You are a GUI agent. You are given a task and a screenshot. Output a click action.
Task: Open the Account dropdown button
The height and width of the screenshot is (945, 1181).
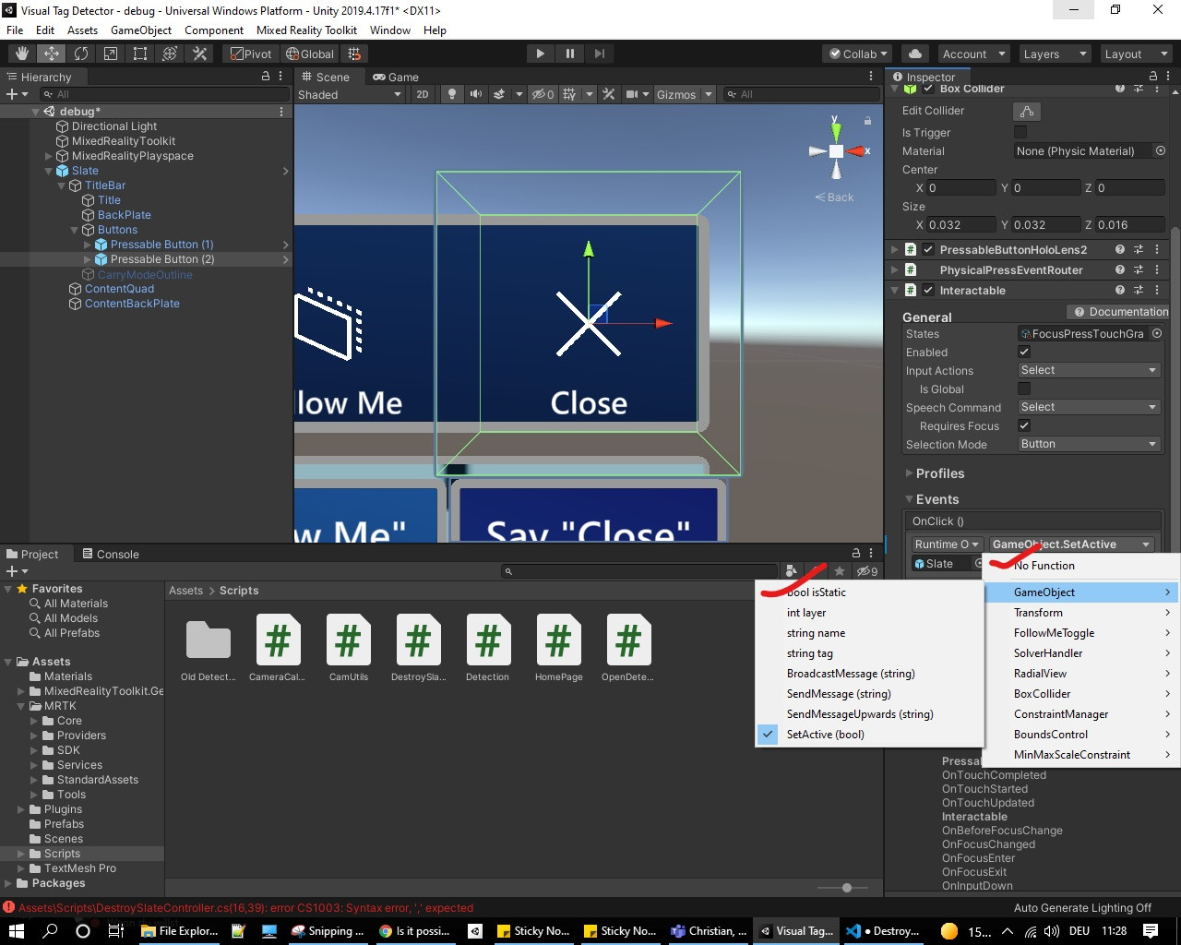[973, 54]
